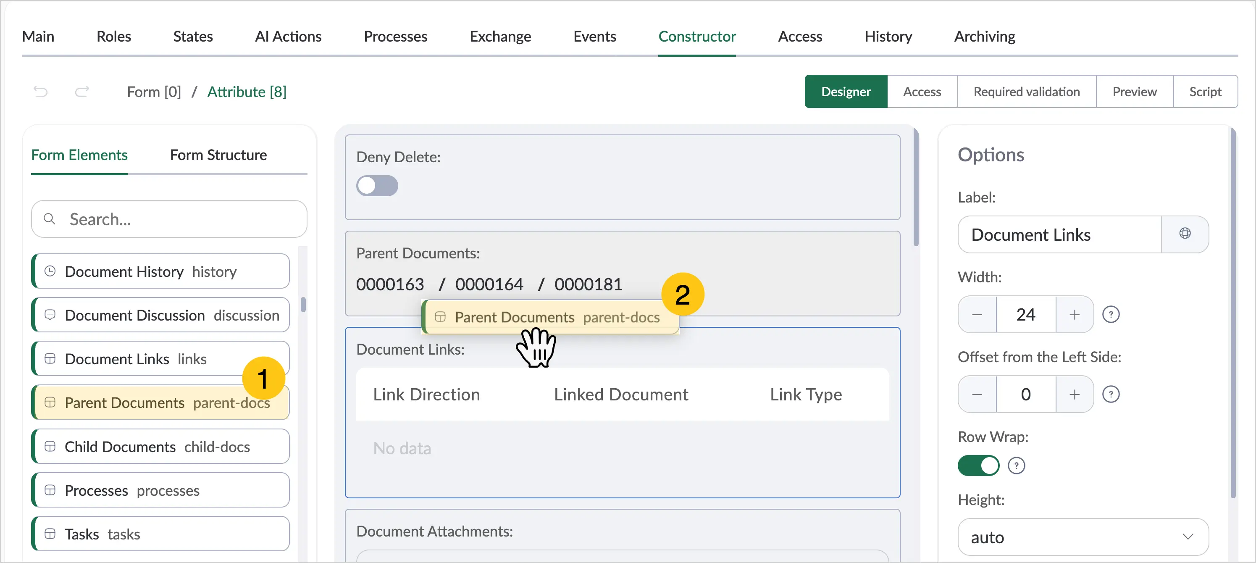1256x563 pixels.
Task: Show help for Offset from Left Side
Action: (1111, 394)
